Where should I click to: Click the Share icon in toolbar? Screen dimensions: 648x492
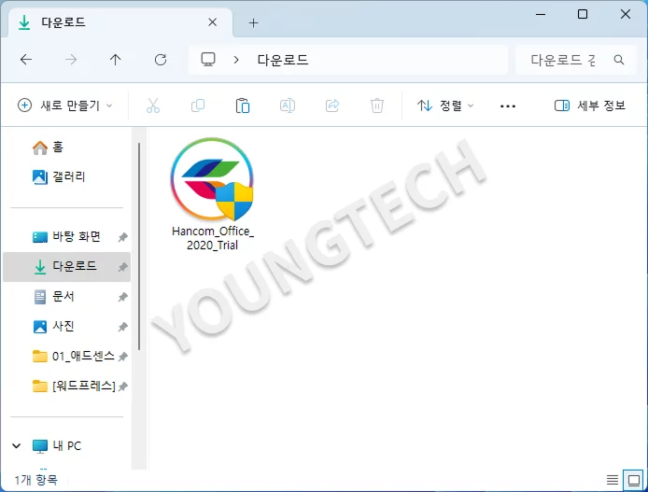click(332, 105)
